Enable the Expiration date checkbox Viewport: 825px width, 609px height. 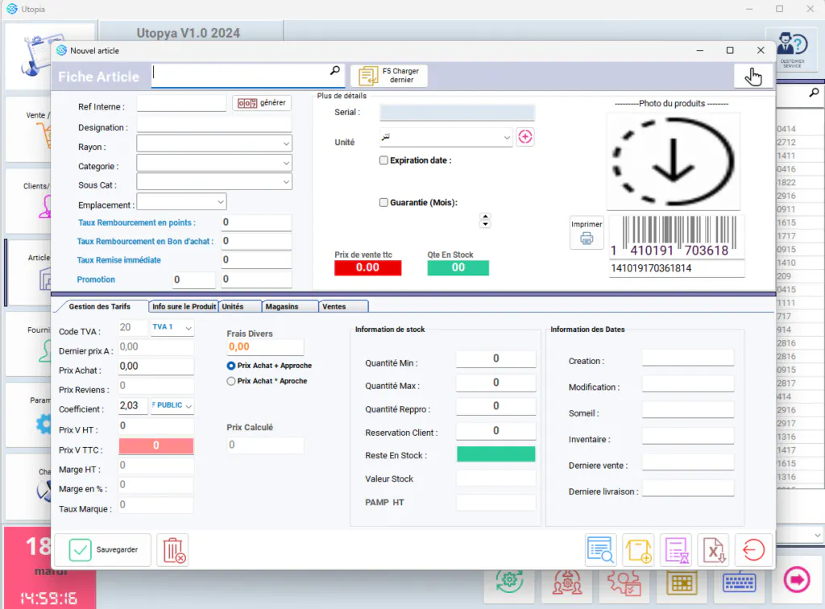383,160
